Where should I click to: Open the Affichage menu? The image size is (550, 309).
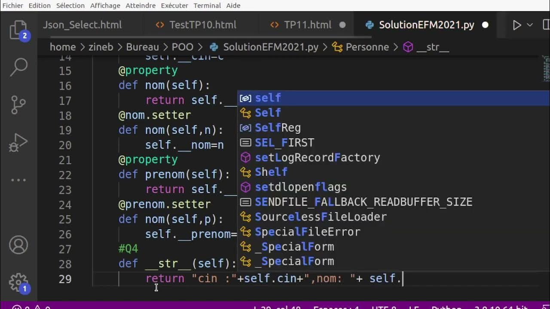pos(105,6)
